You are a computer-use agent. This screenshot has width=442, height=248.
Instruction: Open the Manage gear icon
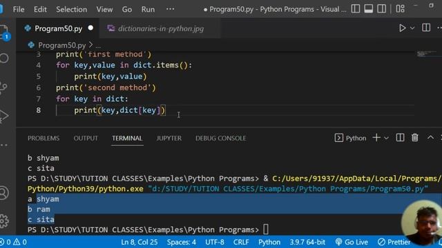click(3, 221)
